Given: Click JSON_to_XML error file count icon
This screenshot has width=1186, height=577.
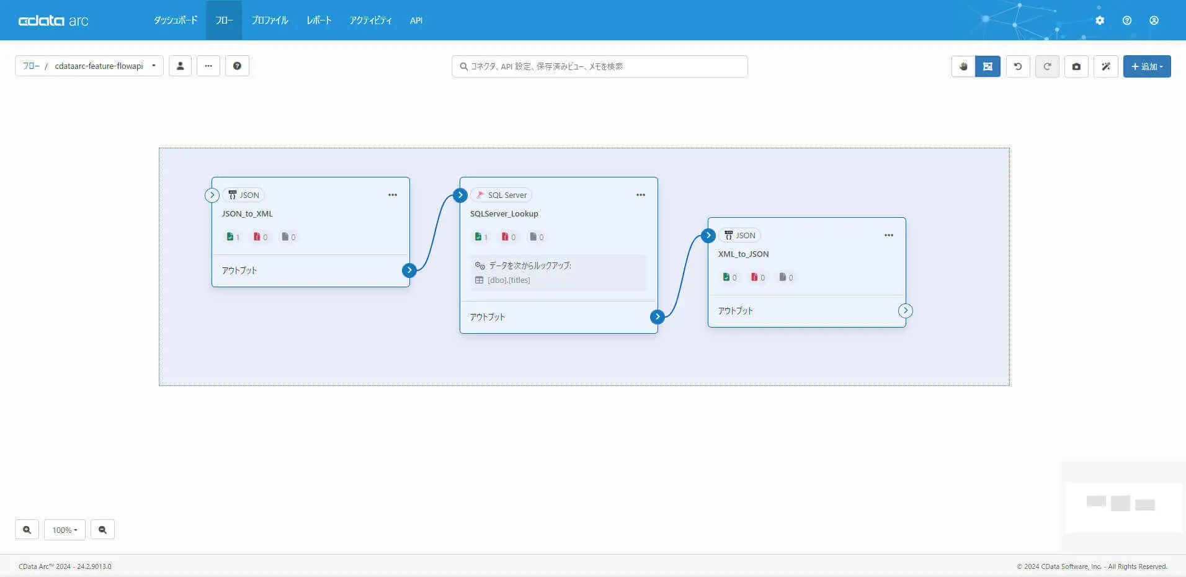Looking at the screenshot, I should 256,236.
